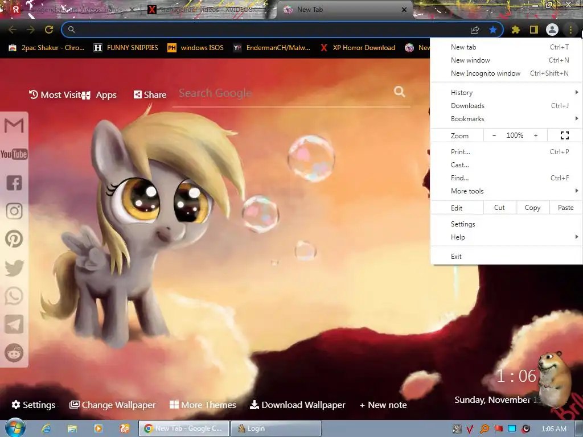Click Most Visited on the new tab page
The height and width of the screenshot is (437, 583).
click(55, 95)
